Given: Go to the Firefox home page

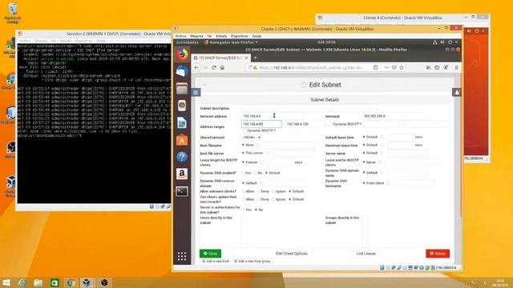Looking at the screenshot, I should click(223, 67).
